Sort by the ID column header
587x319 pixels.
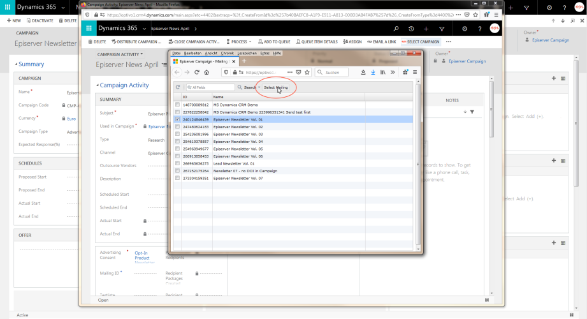pyautogui.click(x=197, y=97)
